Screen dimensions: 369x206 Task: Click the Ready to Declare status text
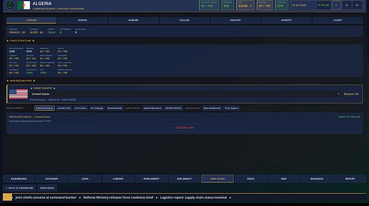click(349, 117)
